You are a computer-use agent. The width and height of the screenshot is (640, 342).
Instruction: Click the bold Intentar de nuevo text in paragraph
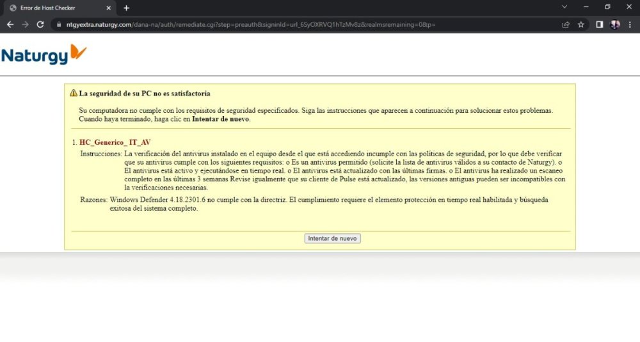(x=220, y=119)
